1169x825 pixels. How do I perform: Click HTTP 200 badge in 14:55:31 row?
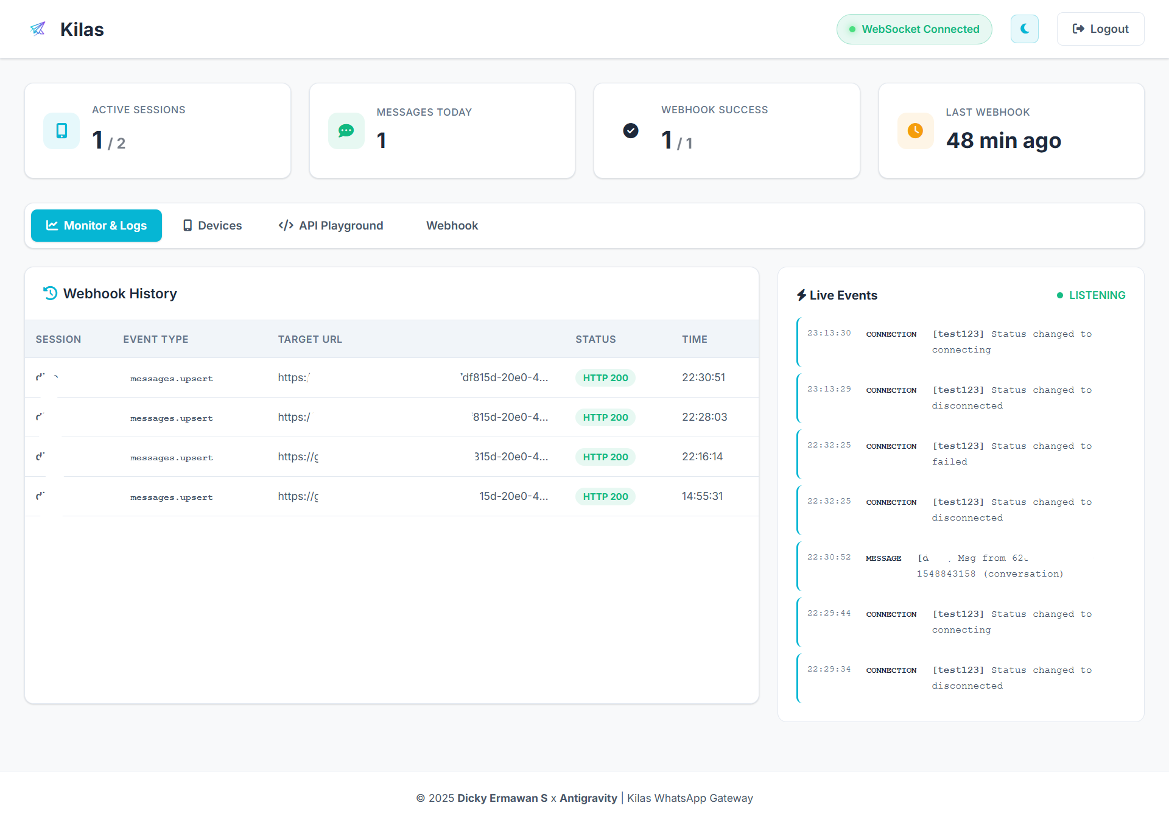pos(605,496)
